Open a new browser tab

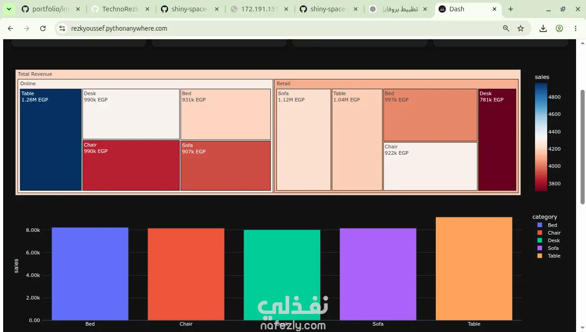click(511, 9)
